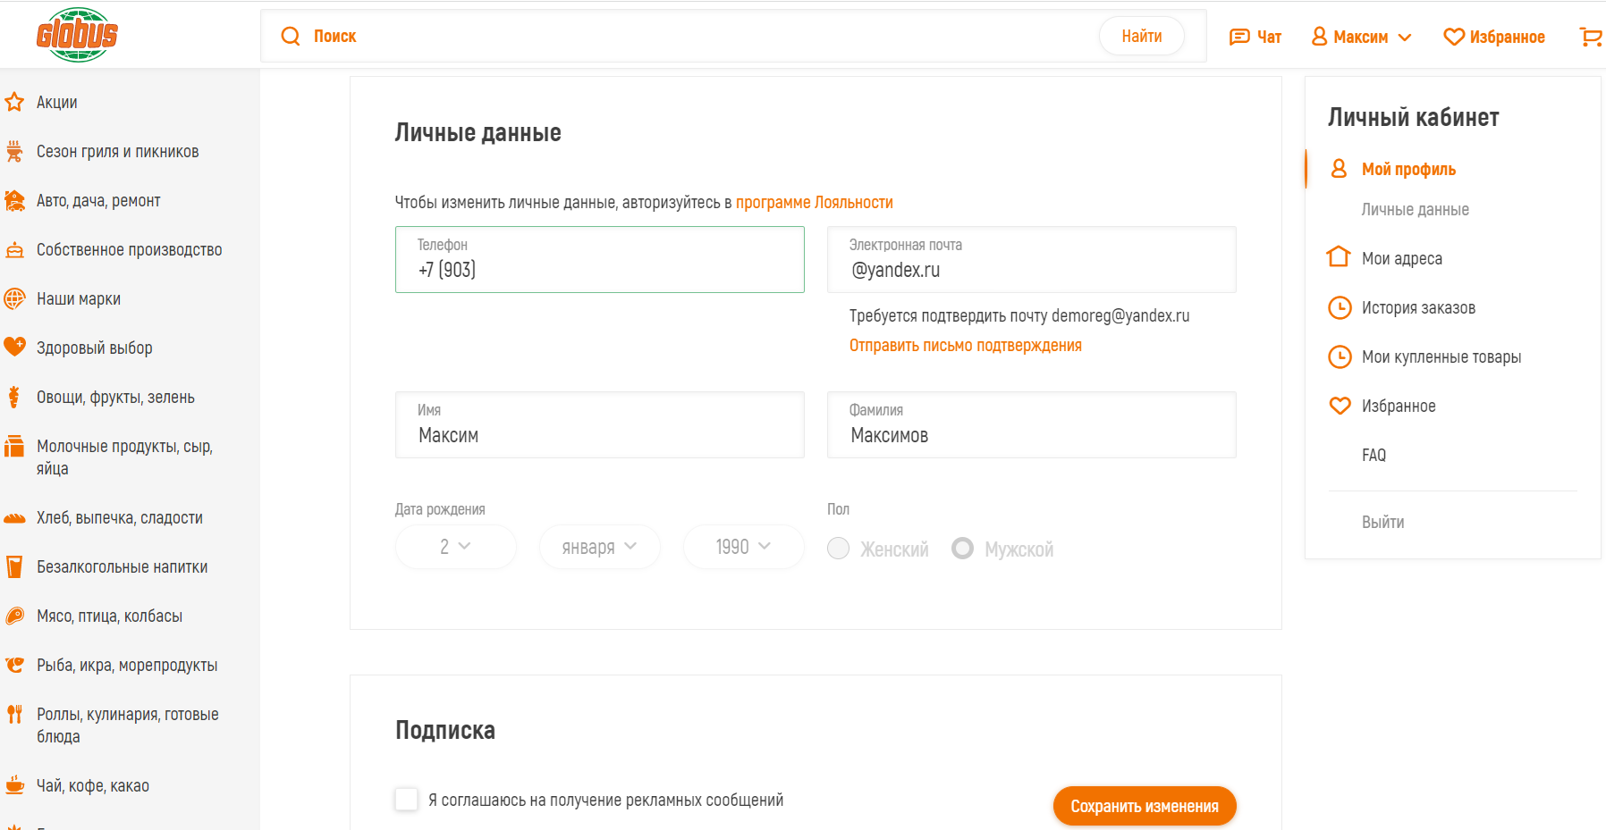Open Избранное in account sidebar
Screen dimensions: 1606x830
coord(1399,406)
